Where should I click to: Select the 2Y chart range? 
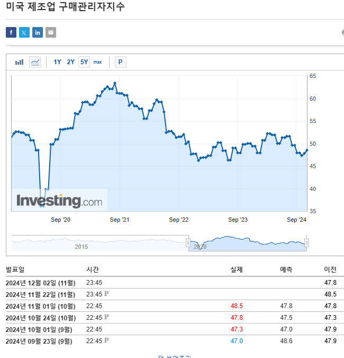point(71,62)
